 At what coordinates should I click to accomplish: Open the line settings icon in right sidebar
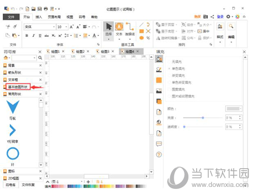159,69
